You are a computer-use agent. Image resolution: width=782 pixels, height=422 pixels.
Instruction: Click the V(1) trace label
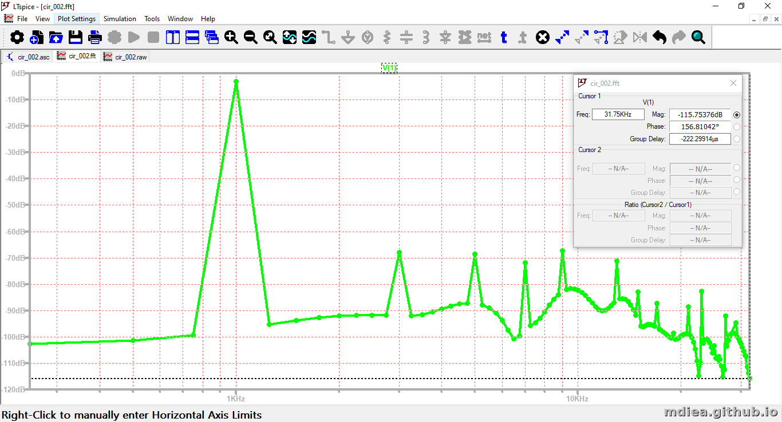(x=389, y=68)
